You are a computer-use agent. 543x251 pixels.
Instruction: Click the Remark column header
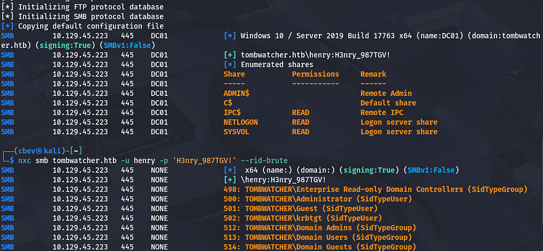(x=373, y=74)
